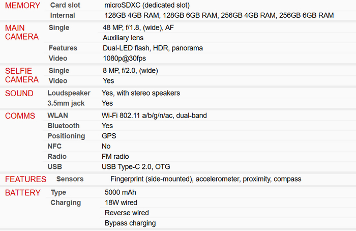The height and width of the screenshot is (231, 356).
Task: Open the Loudspeaker spec link
Action: [x=69, y=93]
